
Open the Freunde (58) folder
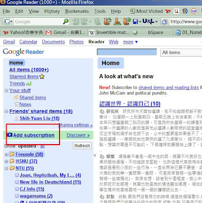29,154
